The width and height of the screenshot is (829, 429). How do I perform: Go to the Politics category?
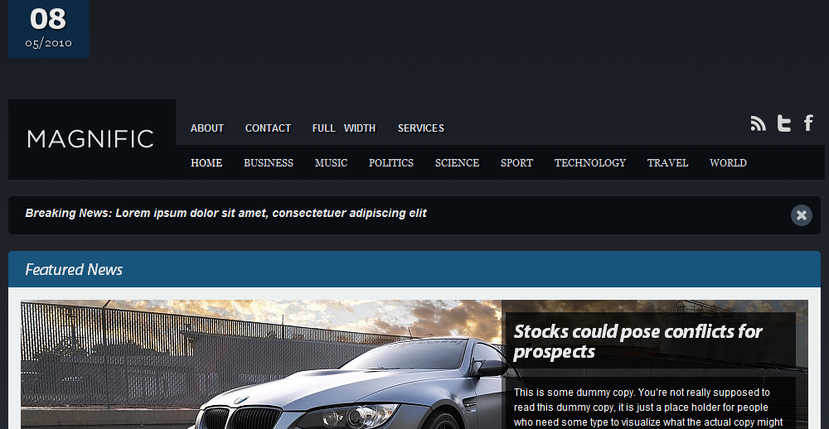click(391, 162)
